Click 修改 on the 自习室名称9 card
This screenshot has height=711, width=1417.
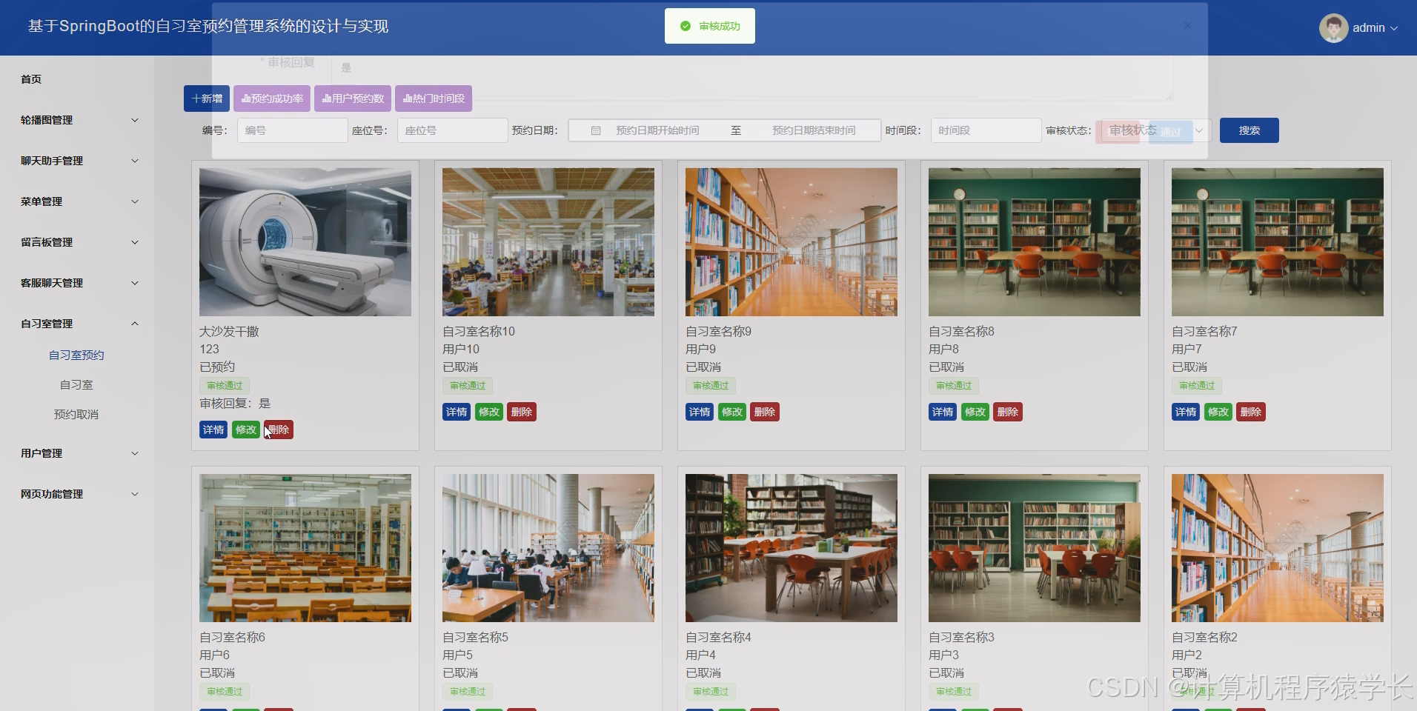click(x=732, y=412)
